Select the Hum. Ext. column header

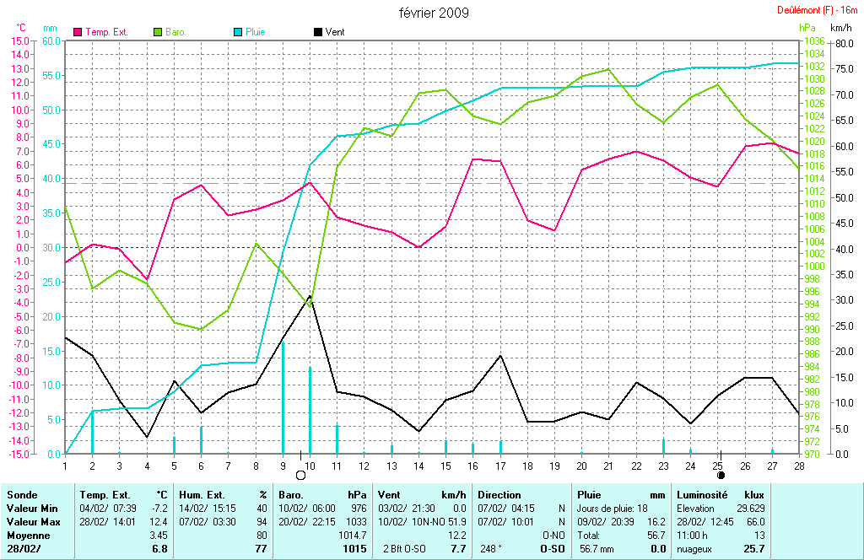pos(201,495)
